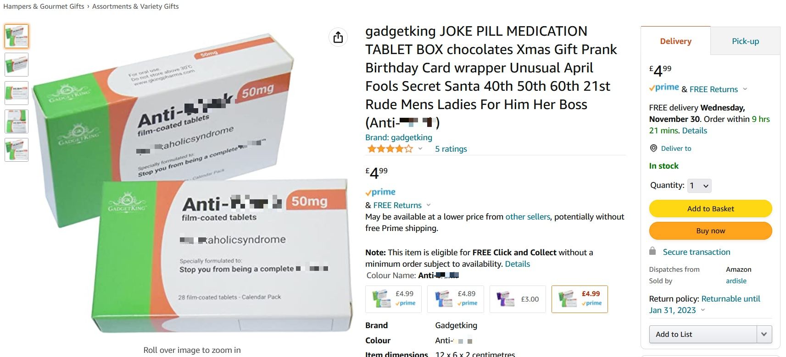
Task: Click the Add to Basket button
Action: (x=710, y=209)
